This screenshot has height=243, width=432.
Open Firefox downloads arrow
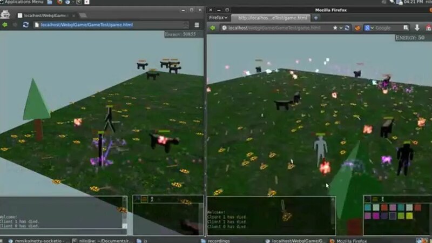coord(417,28)
